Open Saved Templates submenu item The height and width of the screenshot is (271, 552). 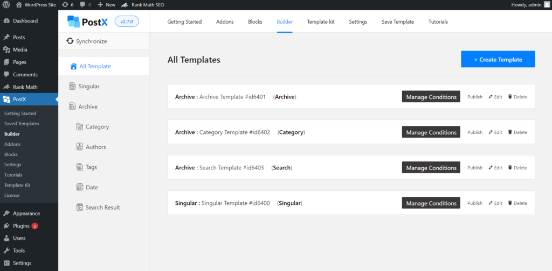tap(22, 124)
